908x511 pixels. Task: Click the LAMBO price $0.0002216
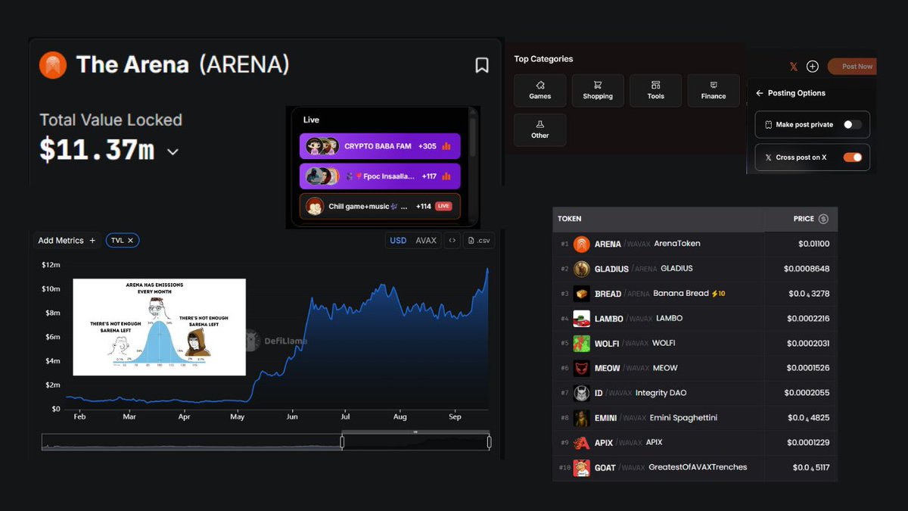coord(808,319)
